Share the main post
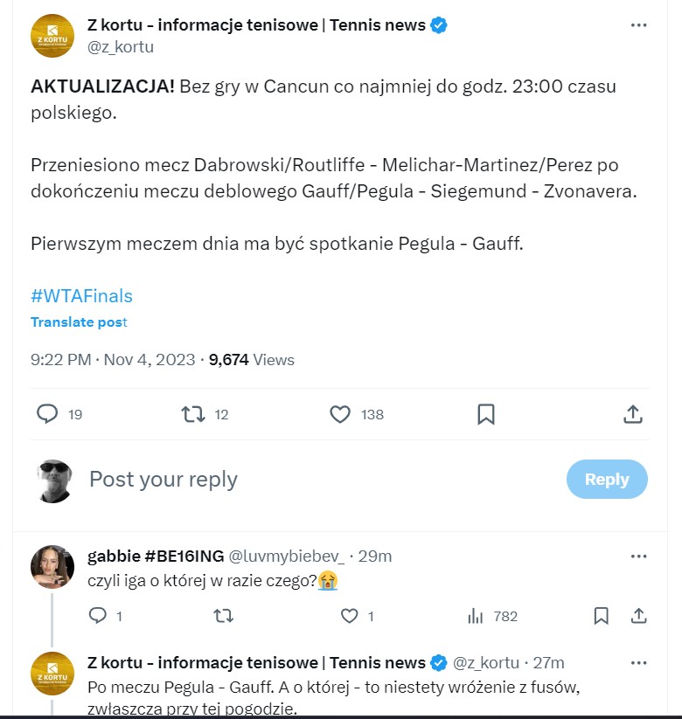682x719 pixels. 635,414
